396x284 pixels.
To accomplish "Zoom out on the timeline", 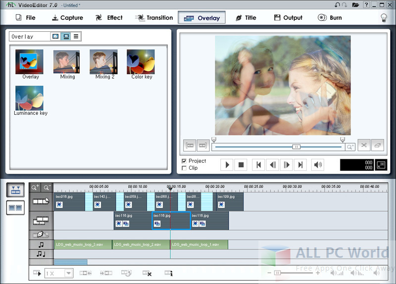I will point(47,188).
